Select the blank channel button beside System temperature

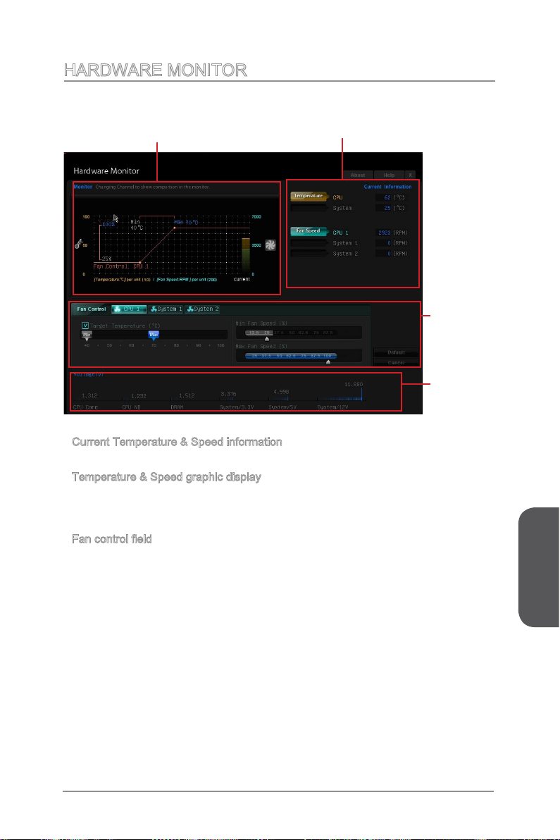[309, 207]
